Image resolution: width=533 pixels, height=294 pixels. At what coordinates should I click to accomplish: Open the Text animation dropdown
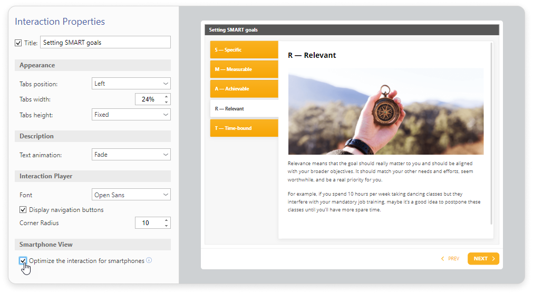pyautogui.click(x=131, y=155)
